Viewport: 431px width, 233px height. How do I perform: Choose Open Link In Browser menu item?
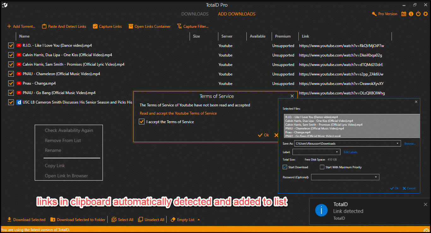point(66,176)
